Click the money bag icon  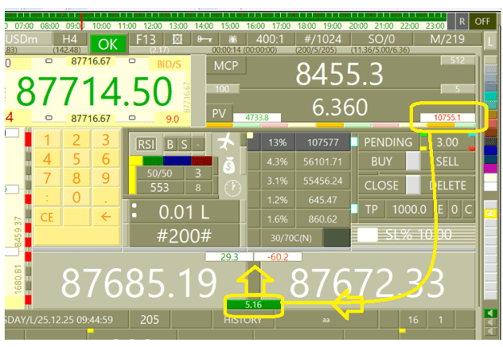point(229,165)
